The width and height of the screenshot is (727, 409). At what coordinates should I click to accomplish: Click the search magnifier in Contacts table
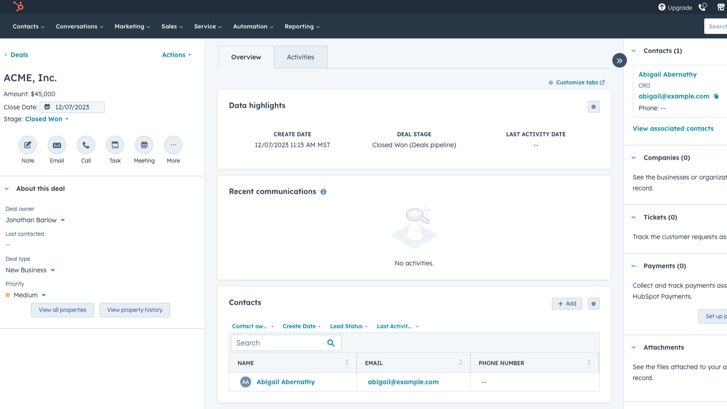click(331, 343)
